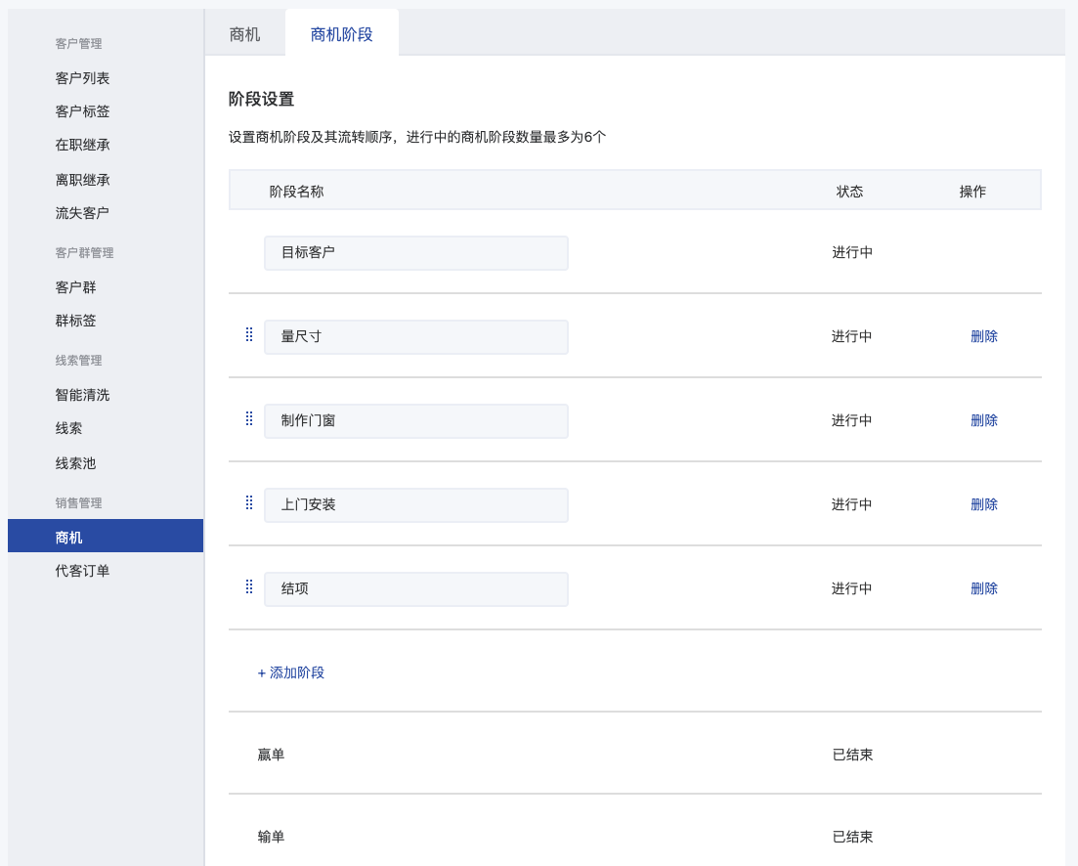Image resolution: width=1078 pixels, height=866 pixels.
Task: Click the 状态 column header
Action: coord(849,192)
